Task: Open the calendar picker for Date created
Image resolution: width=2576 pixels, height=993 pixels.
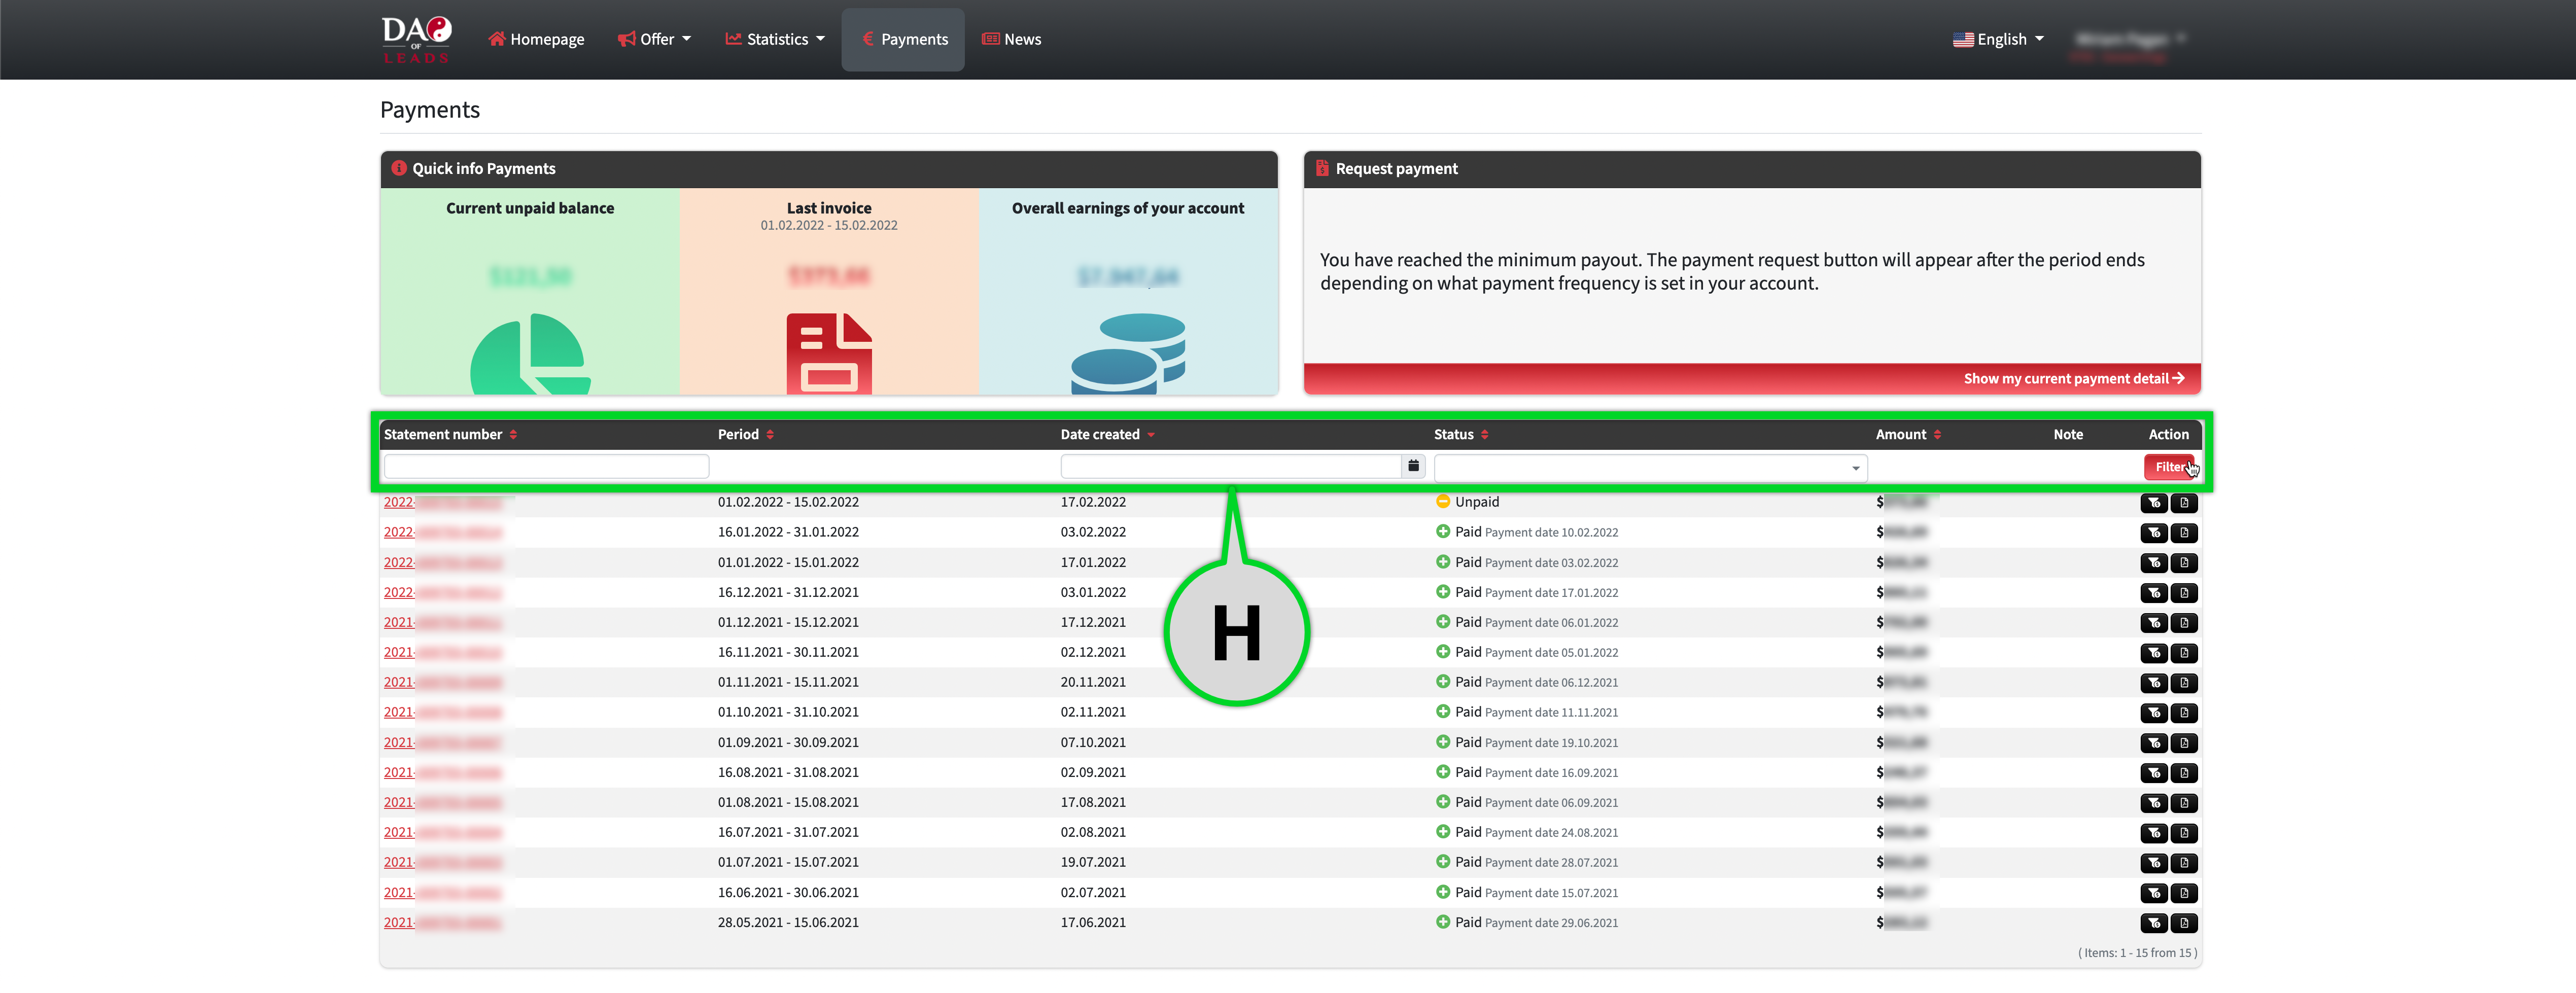Action: coord(1413,466)
